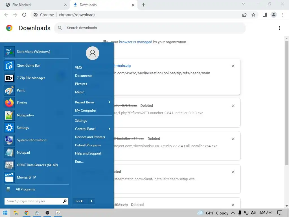Remove main.zip download from list
The image size is (289, 217).
(233, 66)
